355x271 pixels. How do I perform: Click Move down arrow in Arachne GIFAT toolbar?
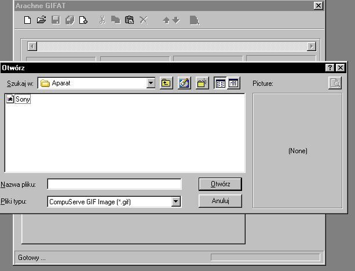(176, 20)
